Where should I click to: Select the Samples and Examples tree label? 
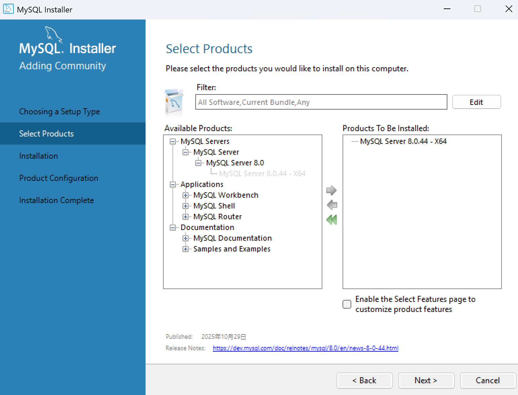pos(232,249)
